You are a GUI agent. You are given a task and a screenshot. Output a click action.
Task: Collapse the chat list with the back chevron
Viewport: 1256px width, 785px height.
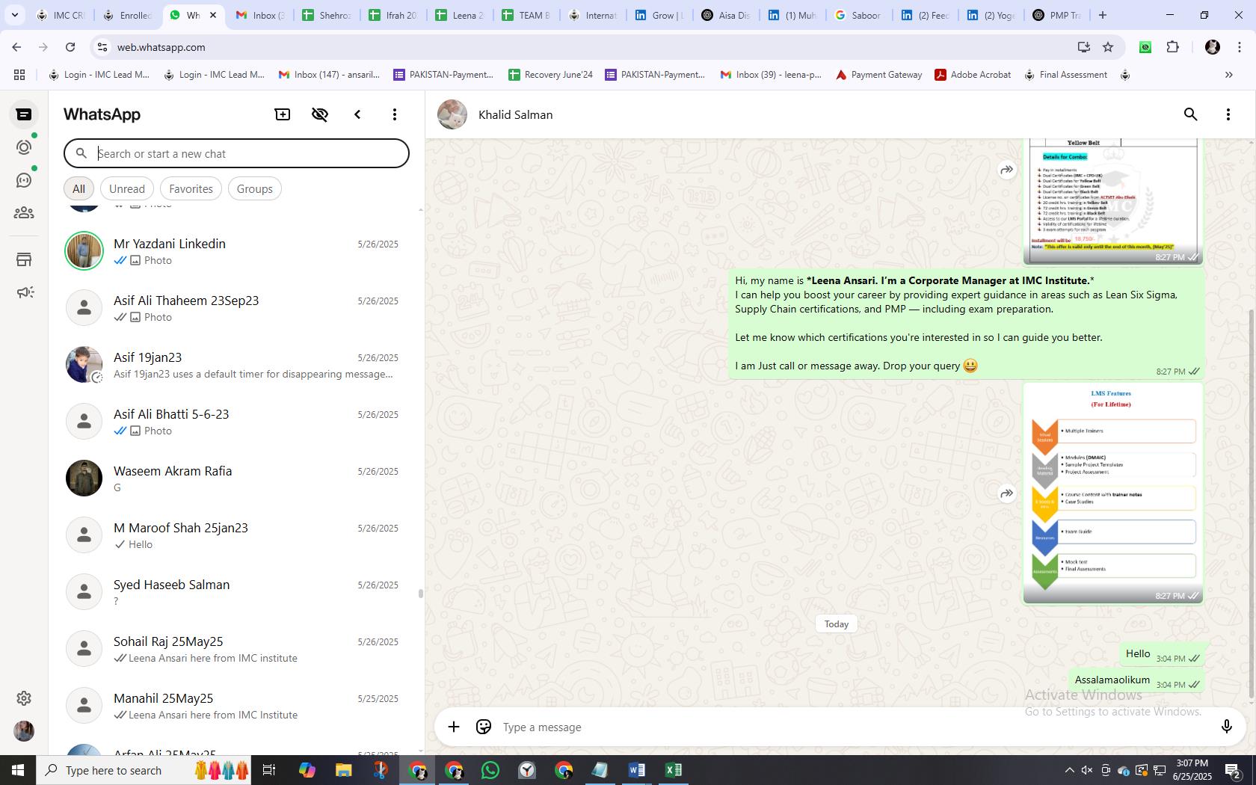point(357,114)
